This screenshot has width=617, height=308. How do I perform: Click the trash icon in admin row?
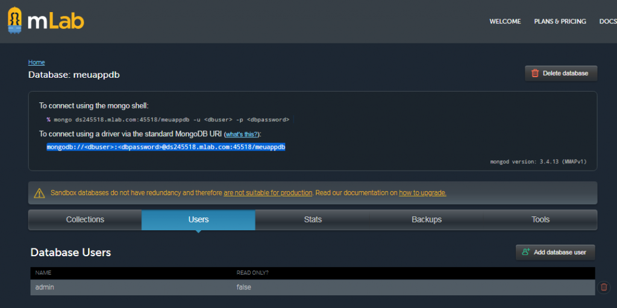tap(604, 288)
